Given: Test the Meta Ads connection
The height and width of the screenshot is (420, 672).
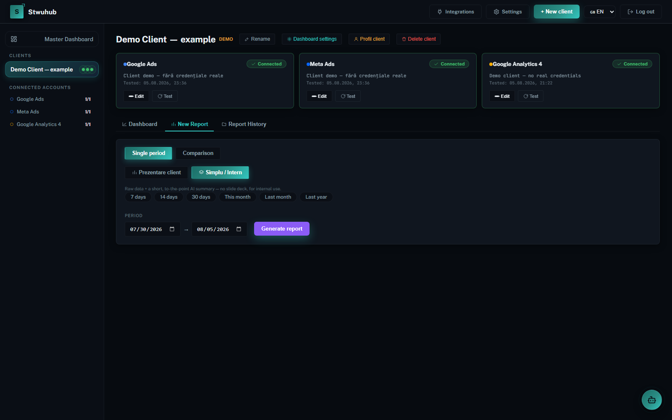Looking at the screenshot, I should click(348, 96).
